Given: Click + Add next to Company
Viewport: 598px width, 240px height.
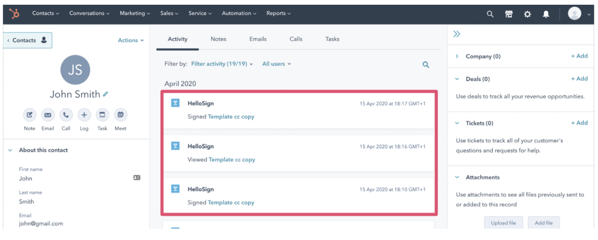Looking at the screenshot, I should pyautogui.click(x=579, y=56).
